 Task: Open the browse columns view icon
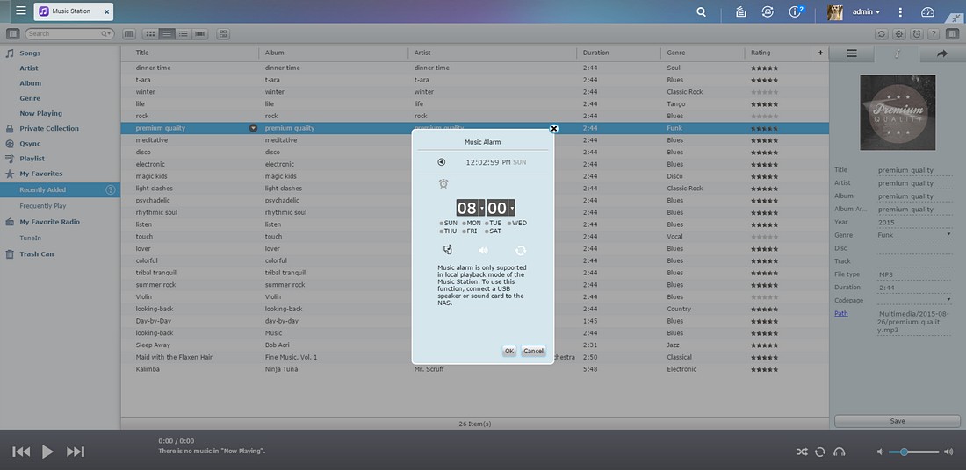(129, 34)
